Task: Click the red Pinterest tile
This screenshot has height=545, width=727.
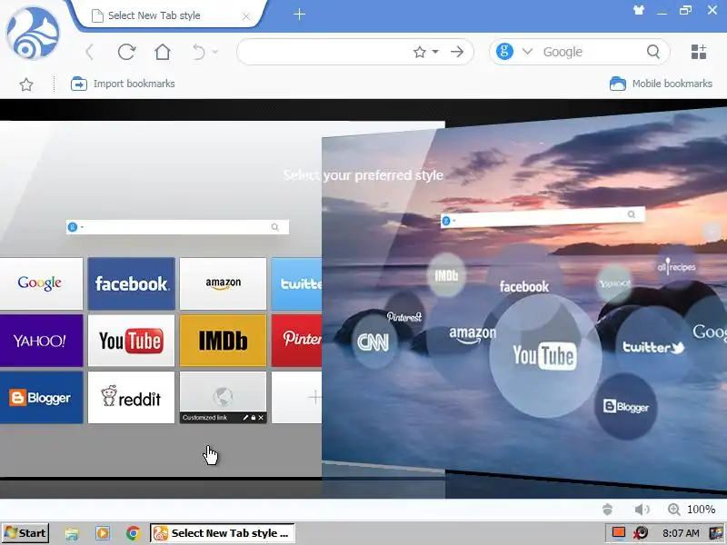Action: pos(297,341)
